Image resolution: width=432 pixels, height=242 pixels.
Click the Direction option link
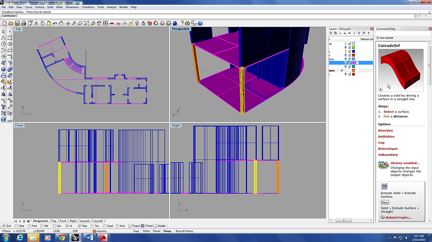point(385,130)
